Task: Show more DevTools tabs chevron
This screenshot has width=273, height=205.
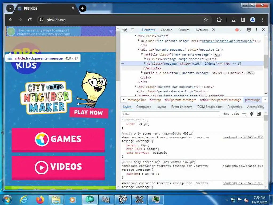Action: tap(214, 30)
